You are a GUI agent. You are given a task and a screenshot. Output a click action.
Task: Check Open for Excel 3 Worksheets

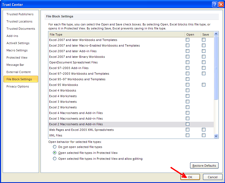coord(187,101)
